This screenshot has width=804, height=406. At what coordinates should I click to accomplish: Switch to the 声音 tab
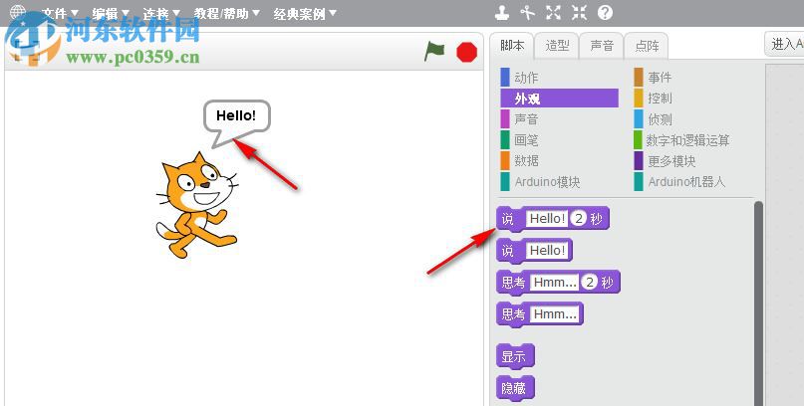click(x=602, y=46)
